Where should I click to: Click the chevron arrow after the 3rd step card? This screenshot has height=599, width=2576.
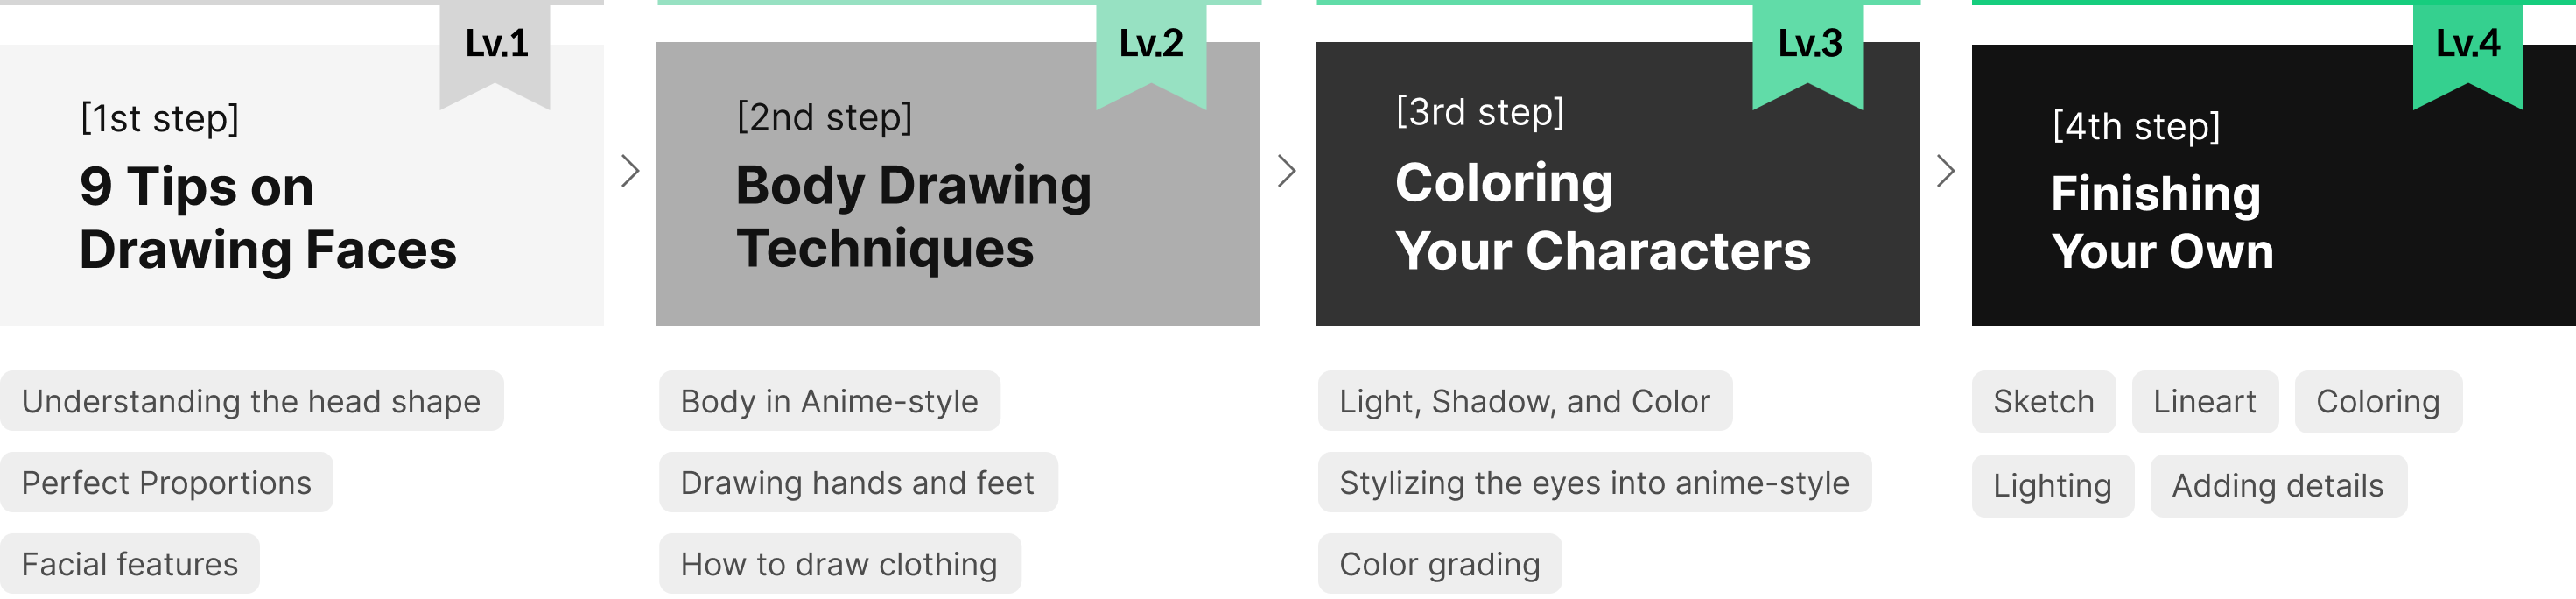[1945, 171]
